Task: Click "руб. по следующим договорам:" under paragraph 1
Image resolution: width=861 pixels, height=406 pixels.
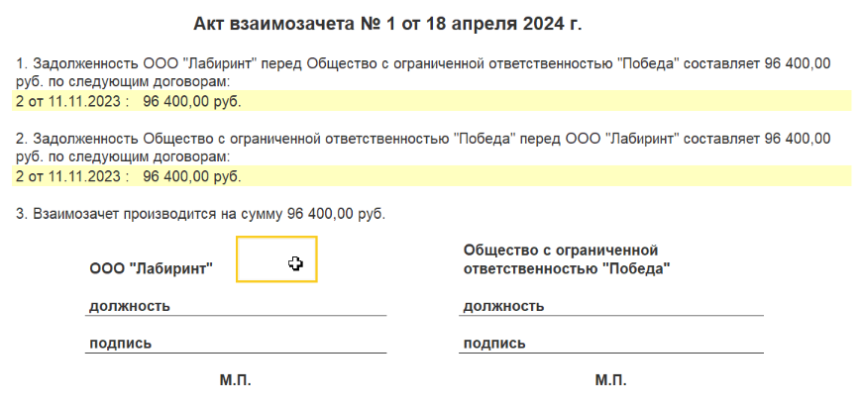Action: click(x=123, y=82)
